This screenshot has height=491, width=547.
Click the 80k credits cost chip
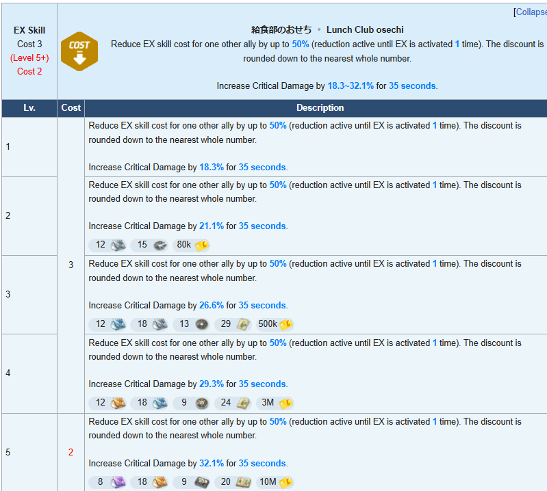[191, 245]
